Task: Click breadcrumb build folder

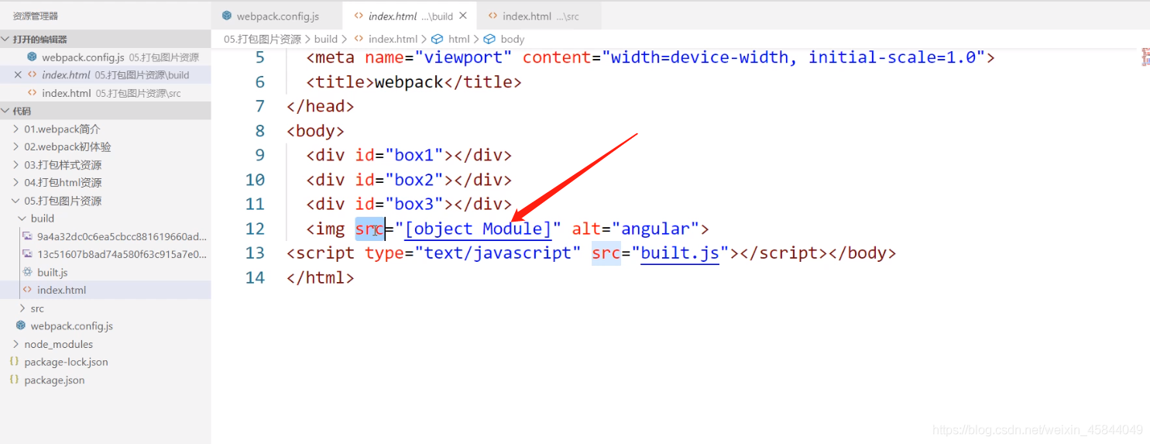Action: coord(326,39)
